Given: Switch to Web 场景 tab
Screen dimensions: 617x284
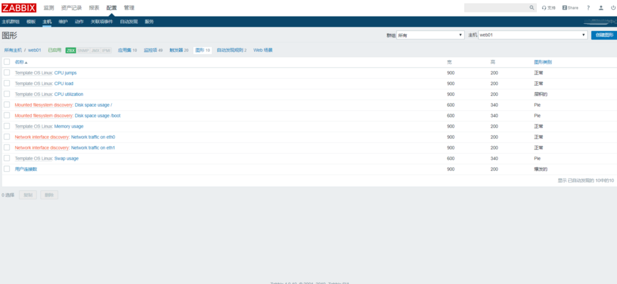Looking at the screenshot, I should (x=263, y=50).
